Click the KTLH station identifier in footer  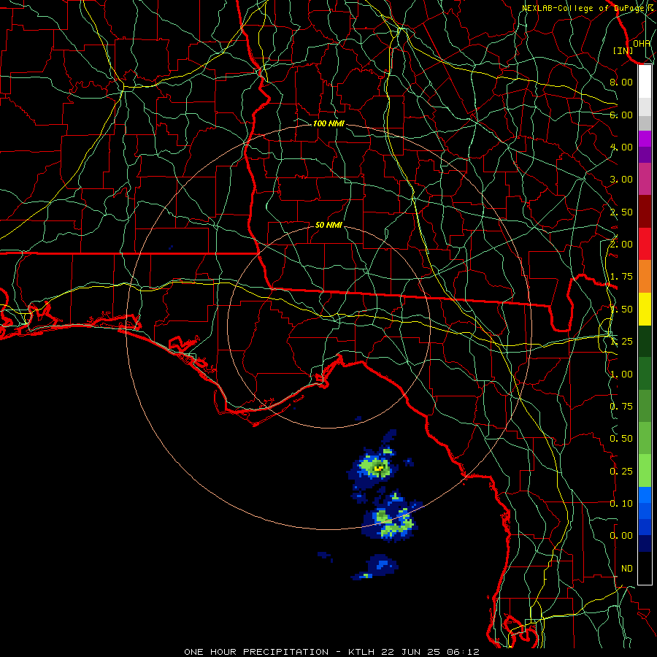pyautogui.click(x=362, y=652)
